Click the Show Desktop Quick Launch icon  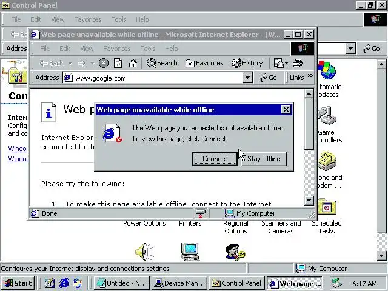click(x=50, y=283)
